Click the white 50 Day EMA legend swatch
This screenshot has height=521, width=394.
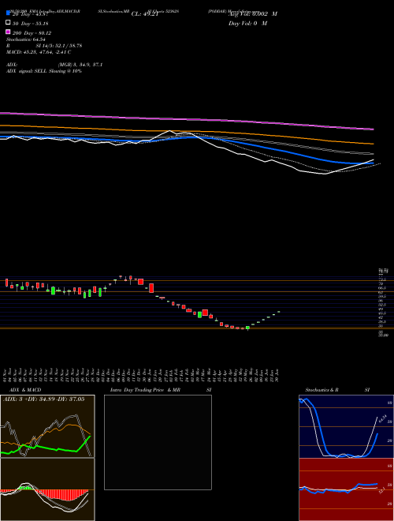[x=8, y=23]
